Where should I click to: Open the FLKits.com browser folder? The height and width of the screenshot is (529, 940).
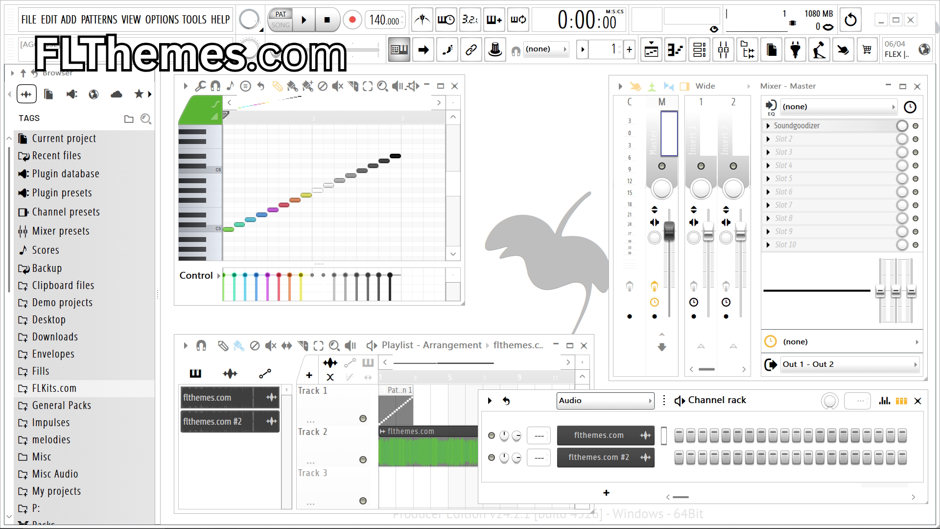[x=54, y=388]
